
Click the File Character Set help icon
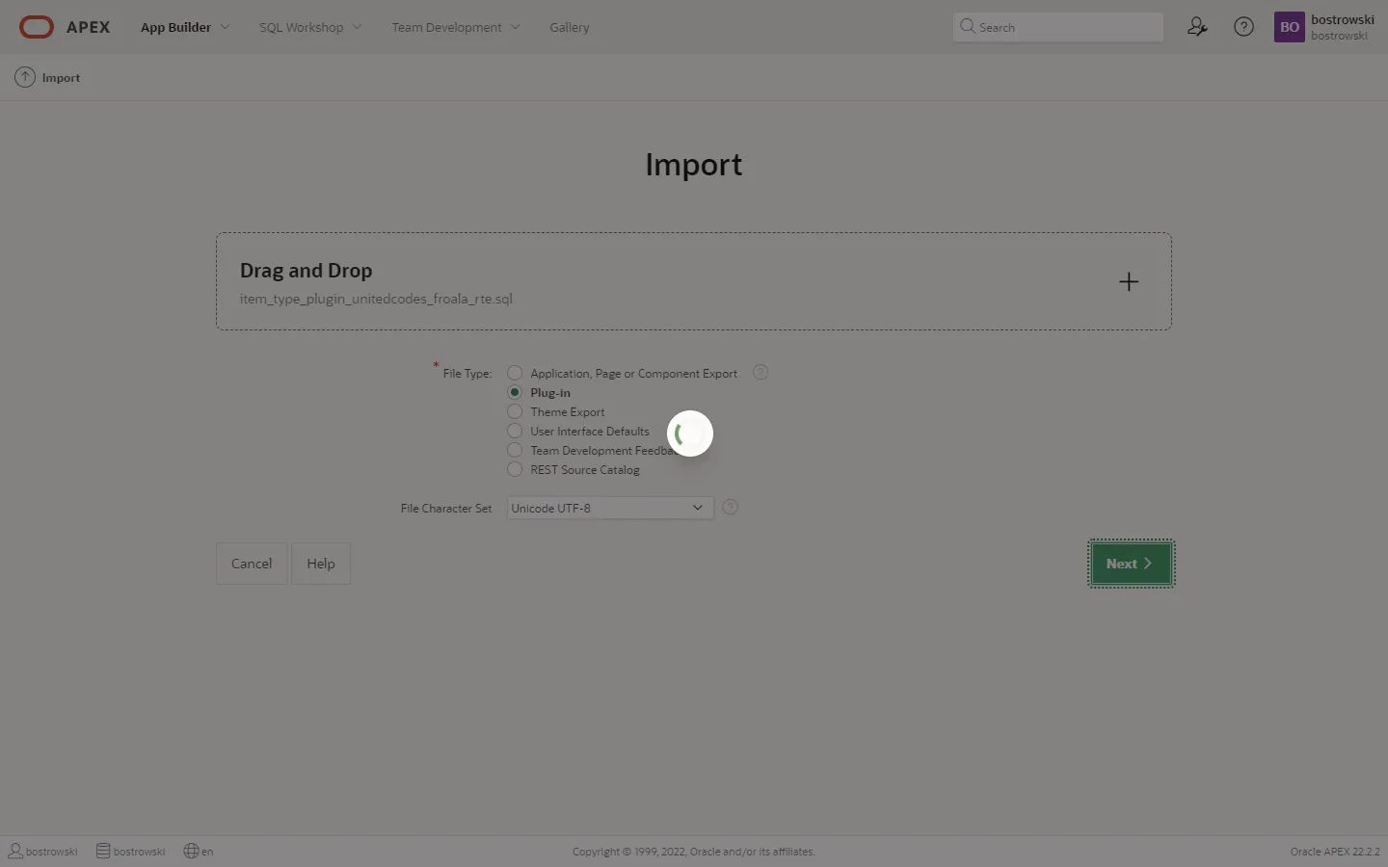(x=731, y=508)
